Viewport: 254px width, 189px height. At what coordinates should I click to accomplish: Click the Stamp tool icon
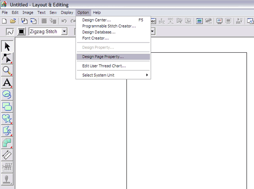click(x=7, y=179)
